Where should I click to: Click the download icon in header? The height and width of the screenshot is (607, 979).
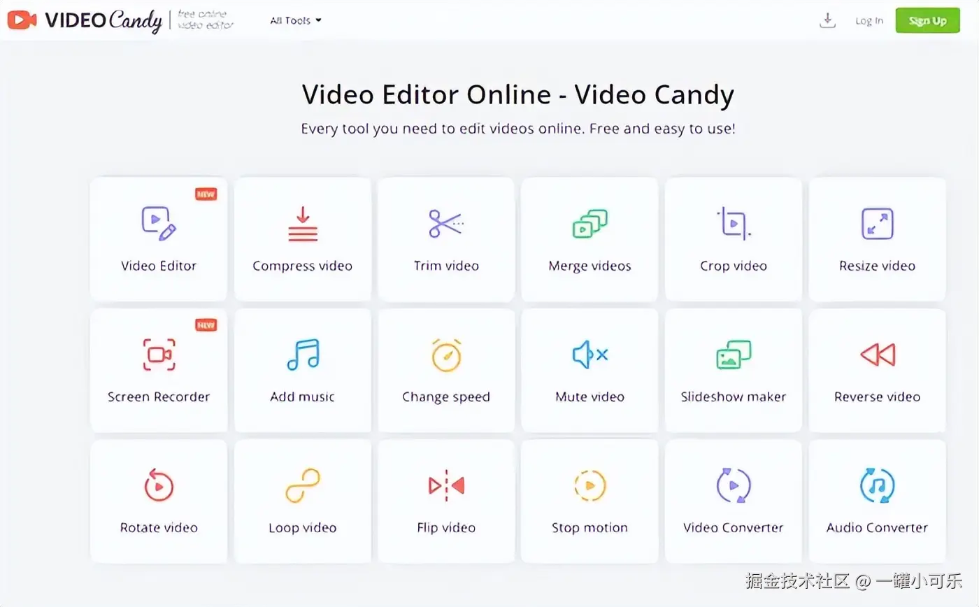coord(828,20)
